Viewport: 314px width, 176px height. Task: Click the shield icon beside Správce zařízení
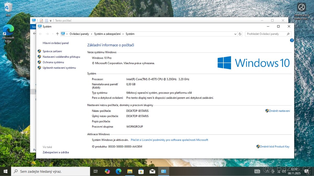click(40, 51)
